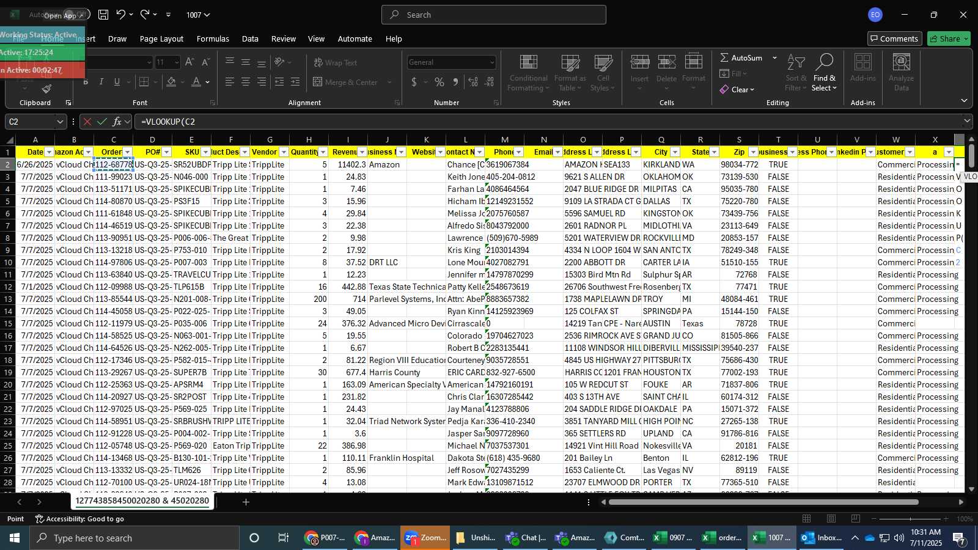The height and width of the screenshot is (550, 978).
Task: Click the Search box in title bar
Action: point(494,15)
